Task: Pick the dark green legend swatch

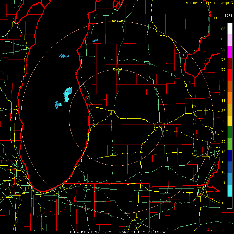Action: coord(230,132)
